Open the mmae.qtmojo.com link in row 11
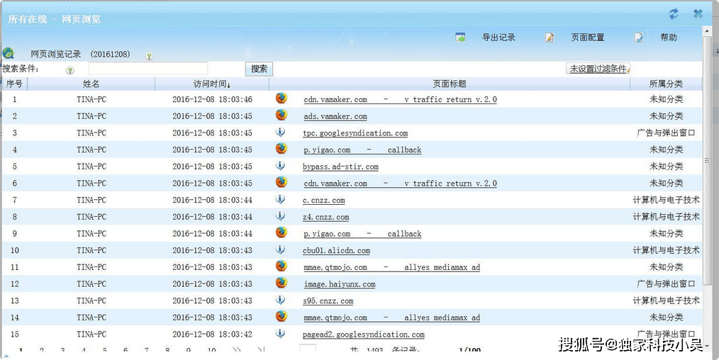Image resolution: width=719 pixels, height=360 pixels. click(391, 267)
